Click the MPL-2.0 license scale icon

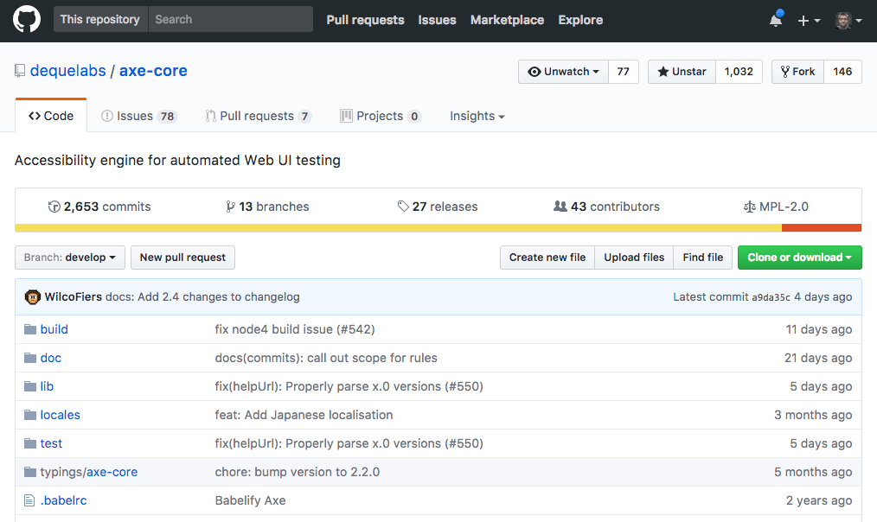(750, 207)
